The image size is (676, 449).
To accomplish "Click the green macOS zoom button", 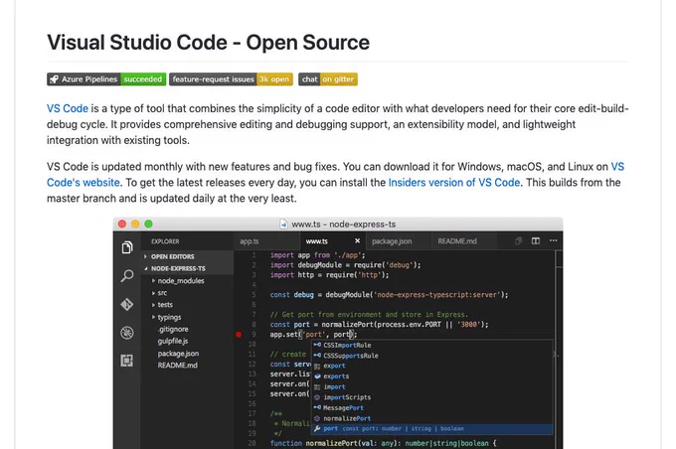I will [149, 224].
